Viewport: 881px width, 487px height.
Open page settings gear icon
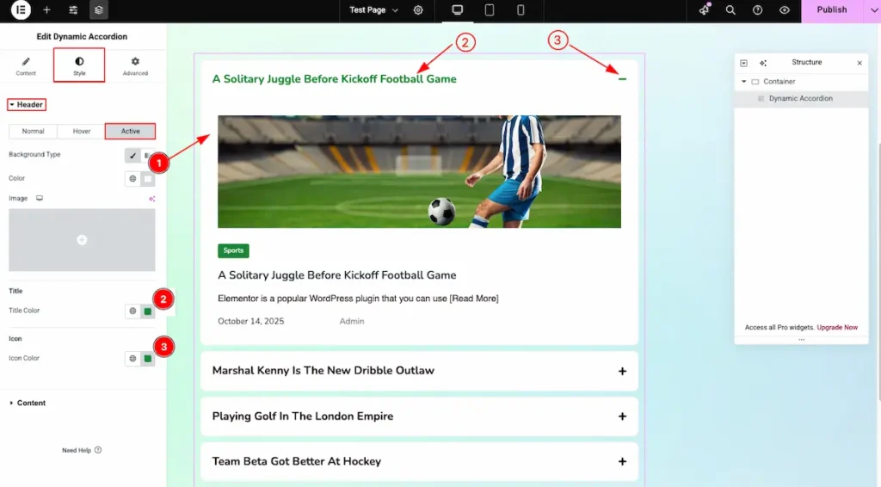[x=418, y=10]
